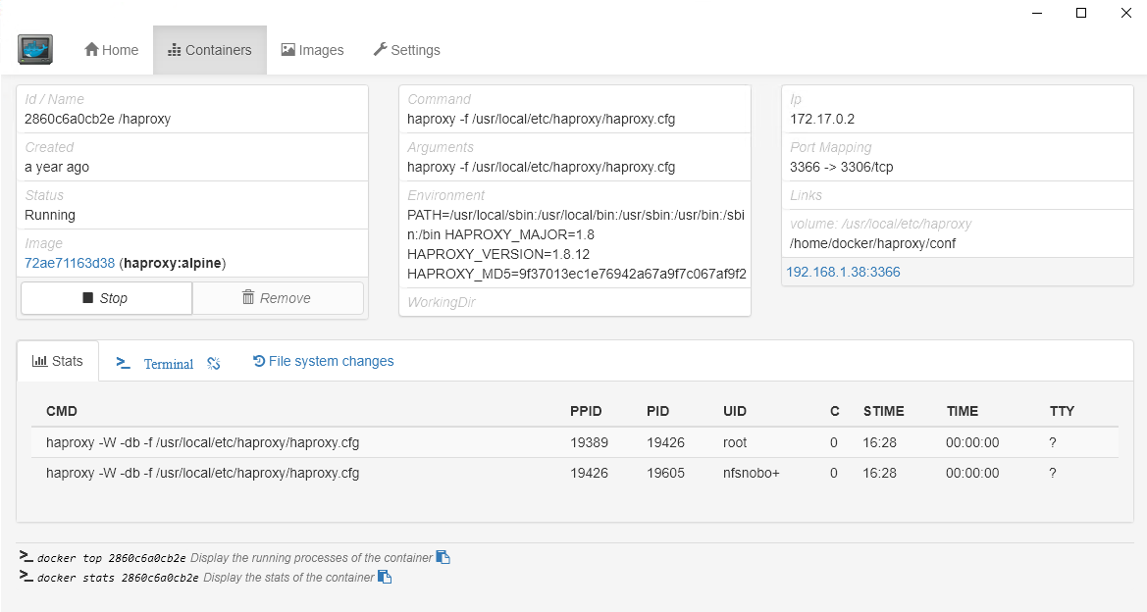Stop the haproxy container
This screenshot has width=1147, height=612.
point(107,298)
